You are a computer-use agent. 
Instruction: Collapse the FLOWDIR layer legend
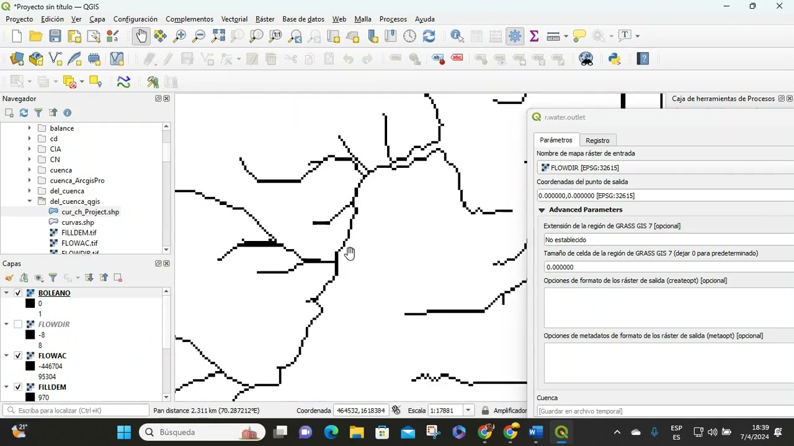coord(7,325)
